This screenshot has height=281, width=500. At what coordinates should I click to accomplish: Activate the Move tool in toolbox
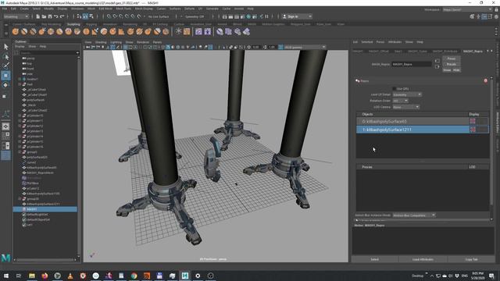(x=5, y=76)
